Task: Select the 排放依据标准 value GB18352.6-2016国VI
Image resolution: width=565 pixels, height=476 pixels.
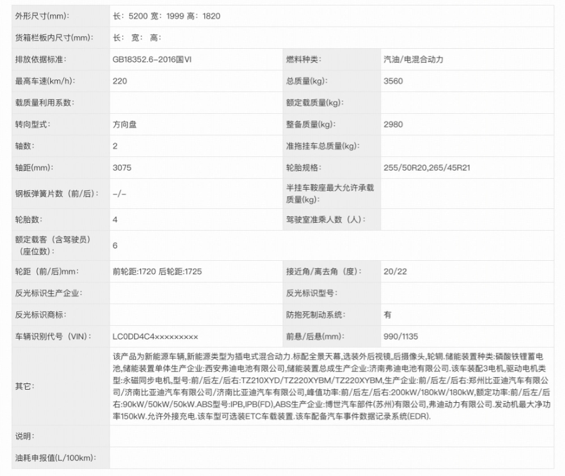Action: tap(152, 59)
